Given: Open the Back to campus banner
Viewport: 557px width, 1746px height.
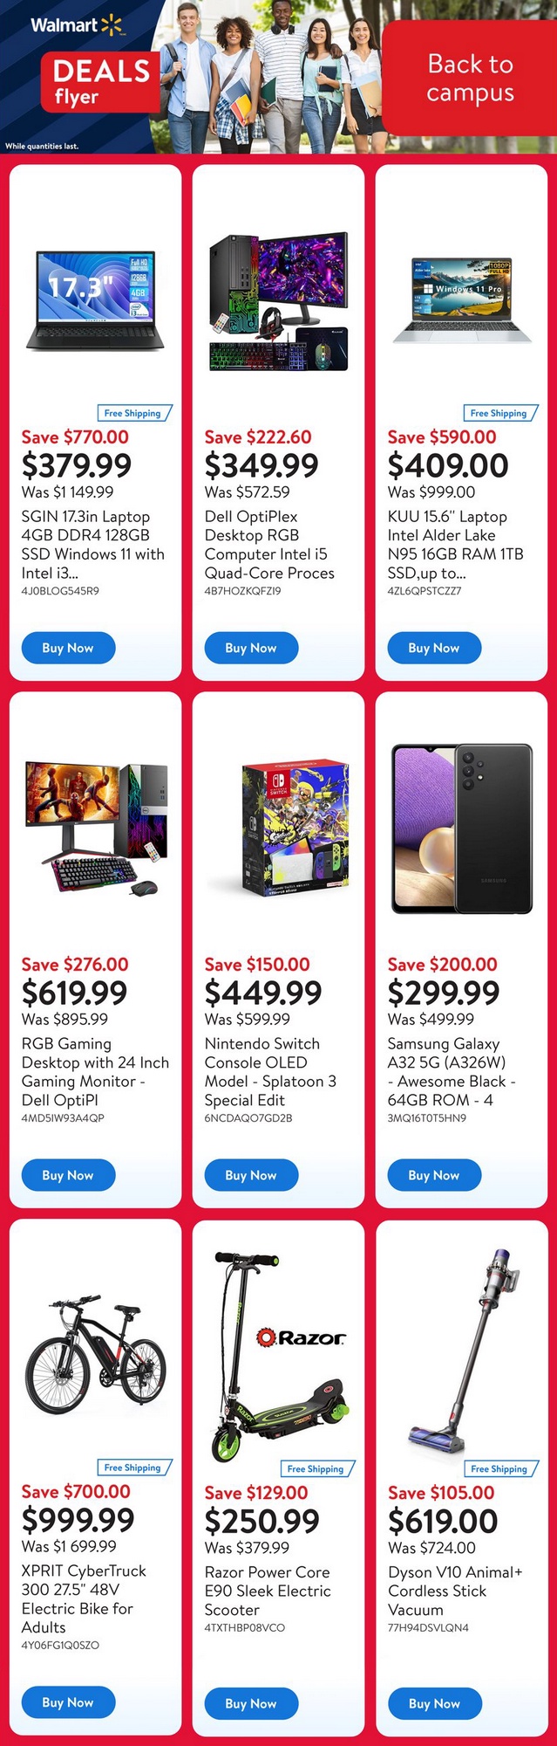Looking at the screenshot, I should [x=469, y=78].
